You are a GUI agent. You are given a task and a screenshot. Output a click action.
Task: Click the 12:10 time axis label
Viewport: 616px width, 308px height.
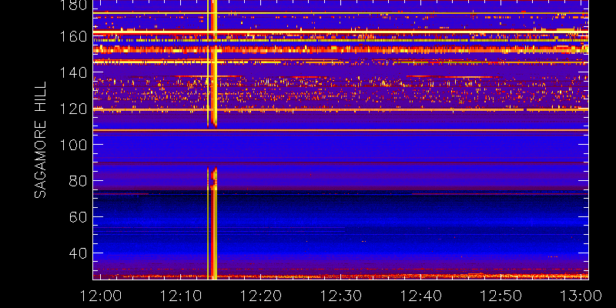point(180,296)
